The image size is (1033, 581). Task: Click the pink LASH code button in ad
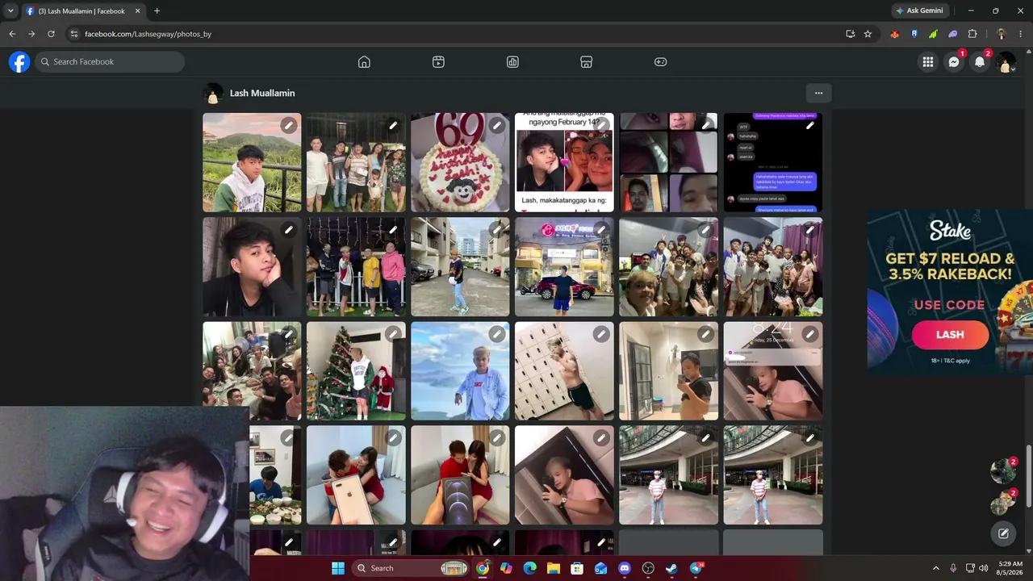(950, 334)
